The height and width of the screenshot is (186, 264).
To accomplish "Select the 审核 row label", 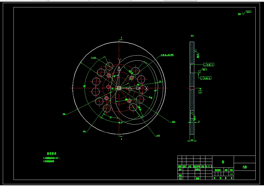I will pyautogui.click(x=180, y=175).
